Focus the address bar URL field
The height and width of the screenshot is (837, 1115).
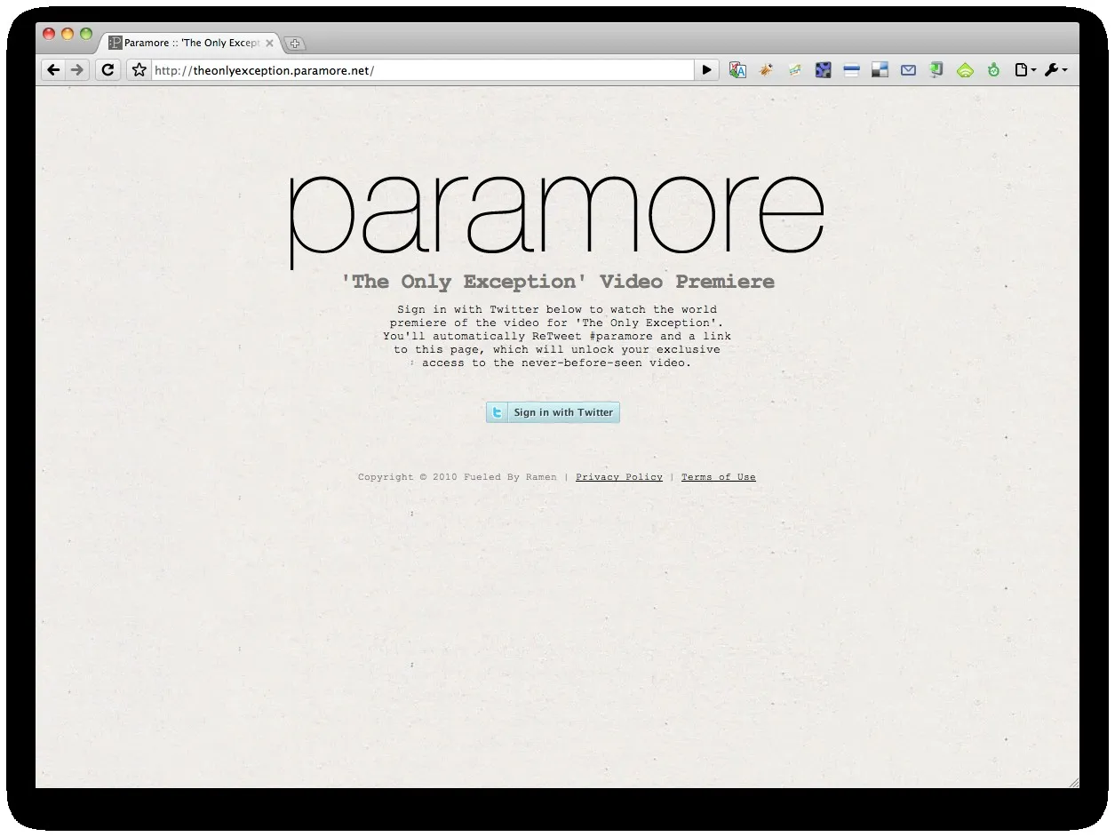[x=423, y=70]
